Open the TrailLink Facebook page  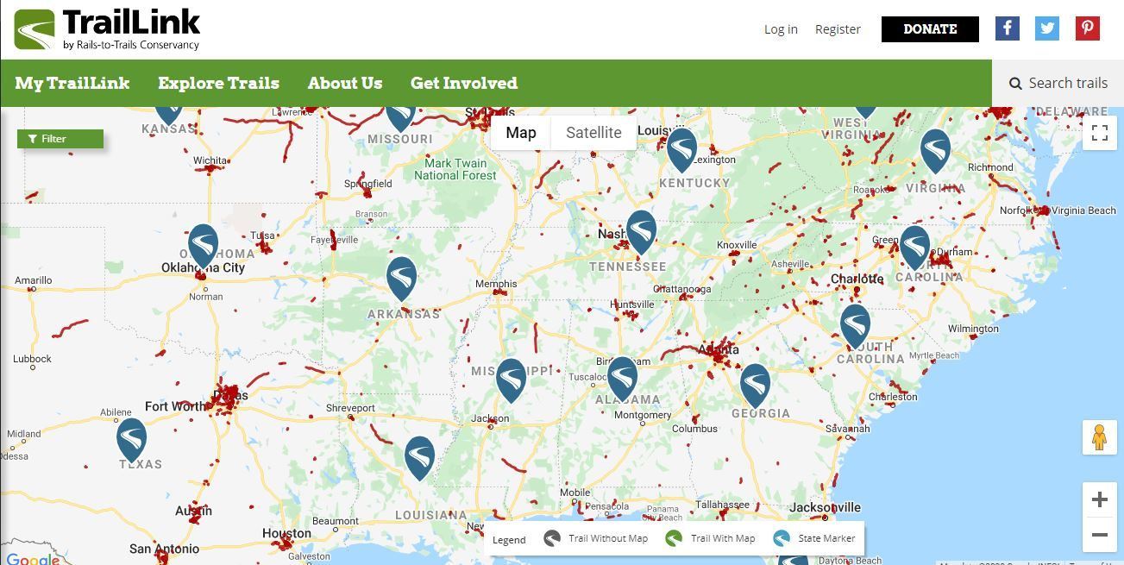click(x=1008, y=28)
